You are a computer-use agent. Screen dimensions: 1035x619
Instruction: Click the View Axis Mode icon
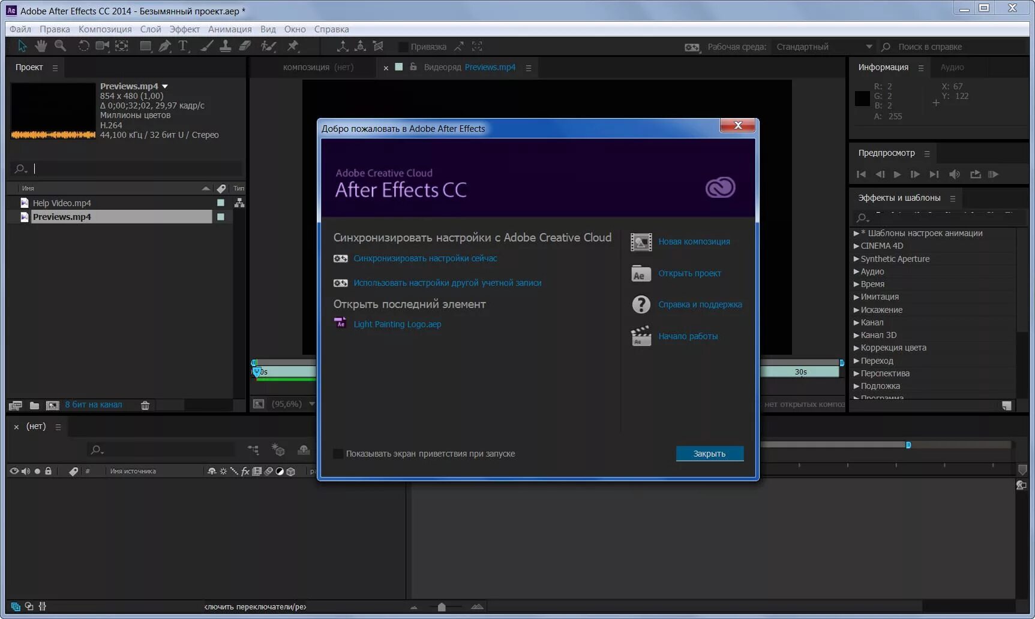(378, 46)
